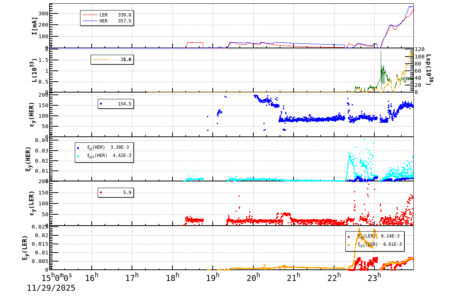This screenshot has height=299, width=451.
Task: Toggle the HER 357.5 legend entry
Action: [x=106, y=21]
